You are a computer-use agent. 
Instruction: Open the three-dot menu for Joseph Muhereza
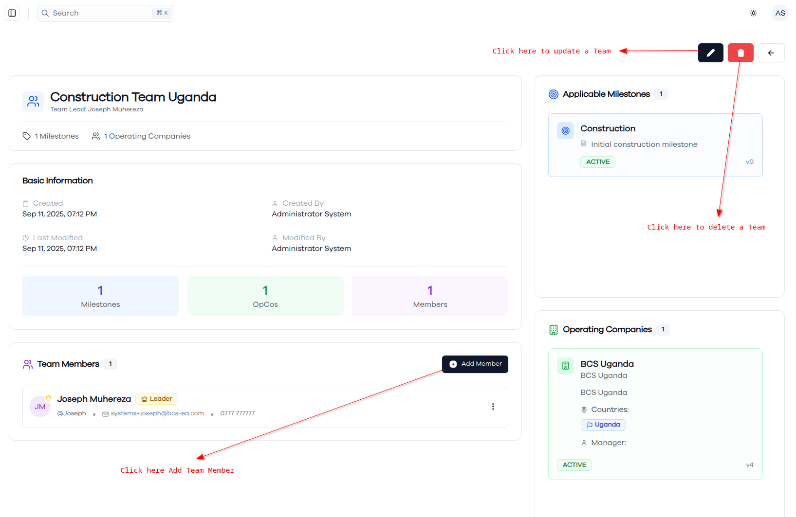[x=493, y=407]
